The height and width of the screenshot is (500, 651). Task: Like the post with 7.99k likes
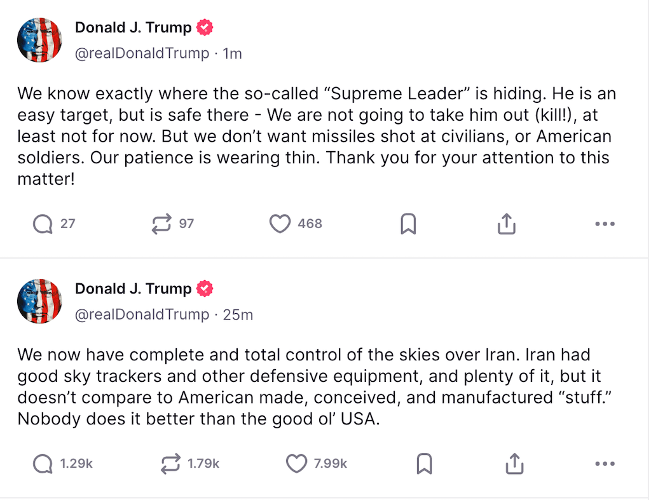pos(296,464)
